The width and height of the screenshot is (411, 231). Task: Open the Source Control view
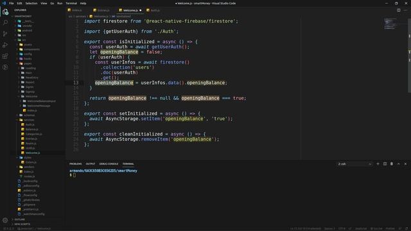click(5, 34)
